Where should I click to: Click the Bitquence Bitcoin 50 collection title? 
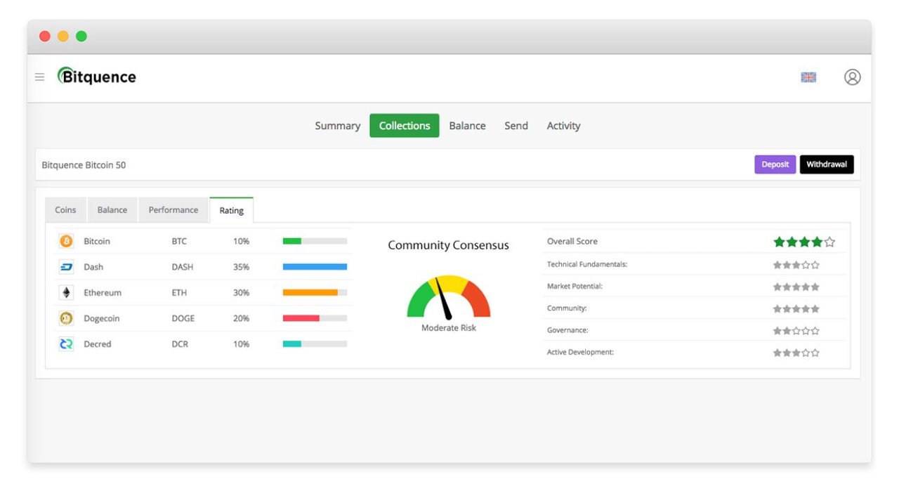point(84,165)
